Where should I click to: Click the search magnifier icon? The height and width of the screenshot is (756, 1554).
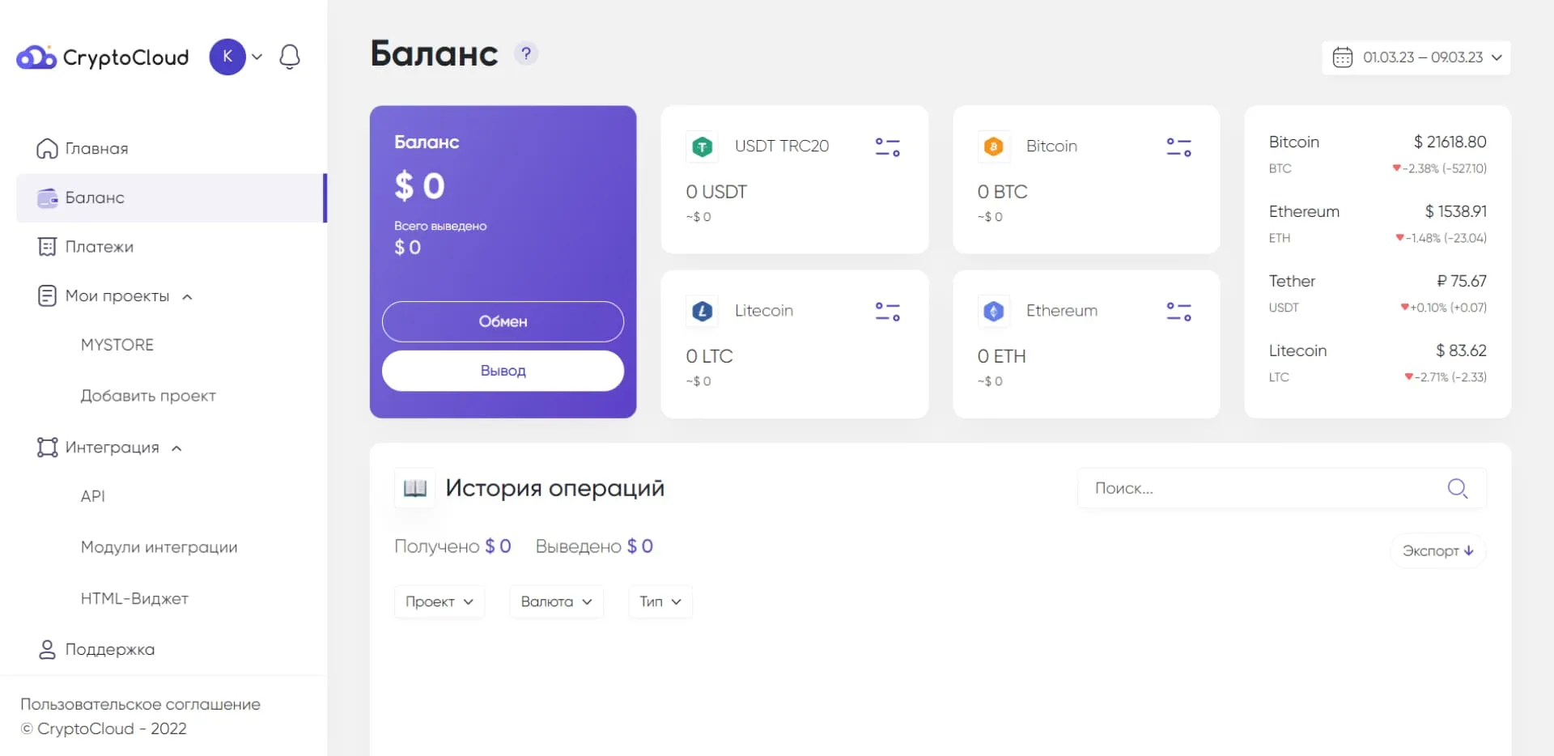(1457, 488)
